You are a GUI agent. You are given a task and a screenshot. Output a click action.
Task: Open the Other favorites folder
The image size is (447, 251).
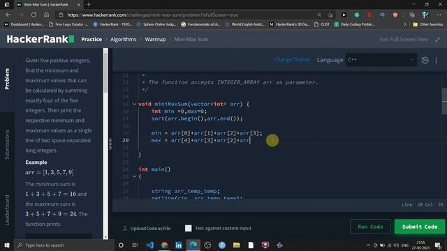click(x=428, y=24)
